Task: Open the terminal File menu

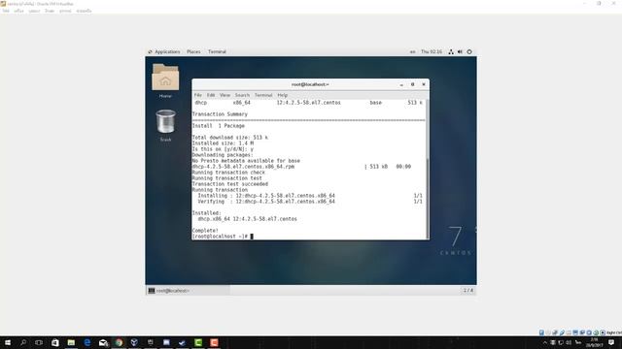Action: pyautogui.click(x=198, y=95)
